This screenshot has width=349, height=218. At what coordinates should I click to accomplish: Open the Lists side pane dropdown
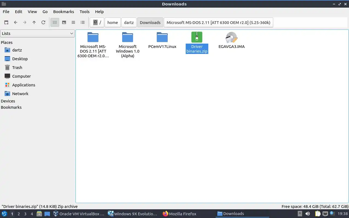point(37,34)
